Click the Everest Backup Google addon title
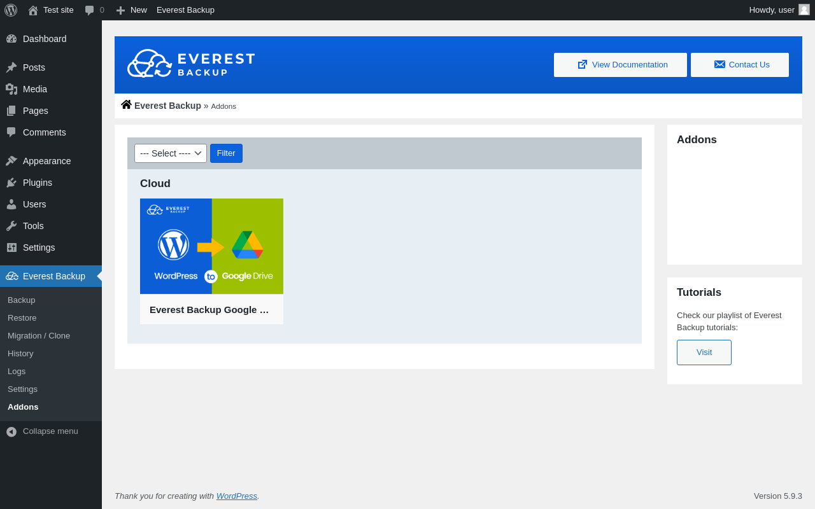 click(x=209, y=310)
